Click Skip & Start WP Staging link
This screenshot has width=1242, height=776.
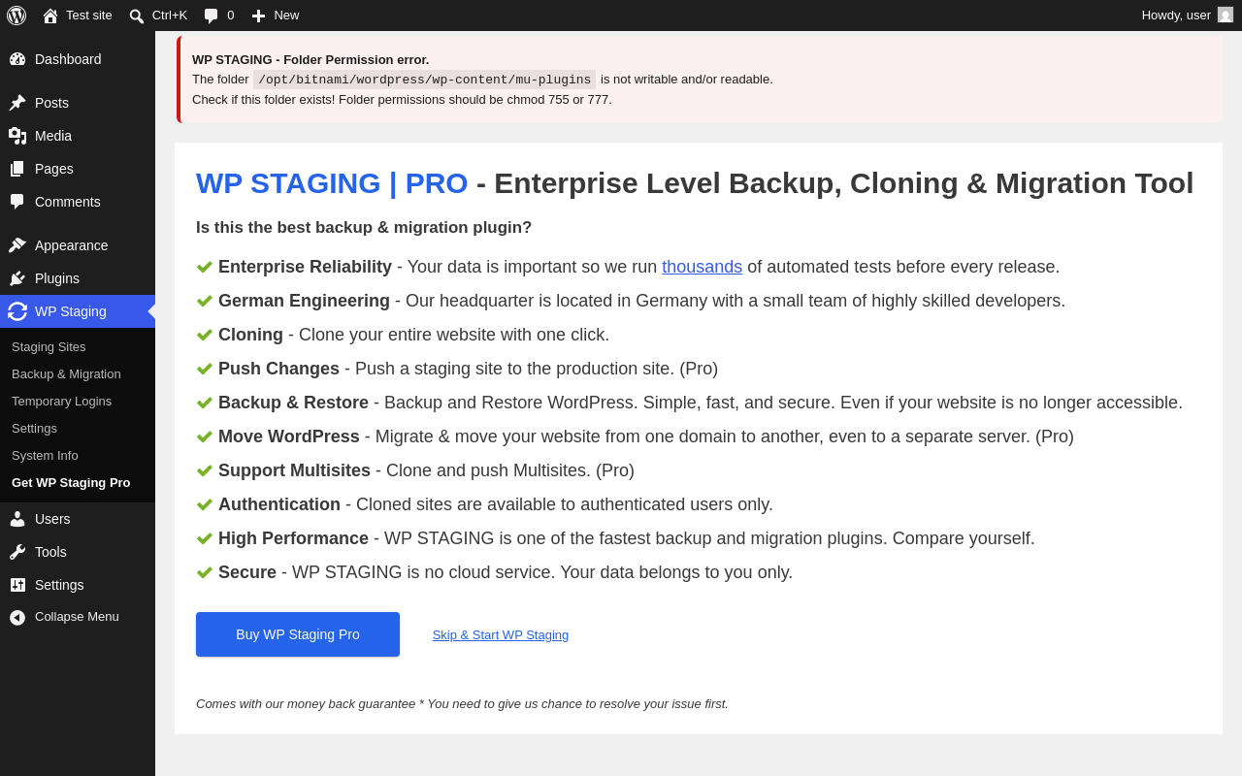pos(501,635)
